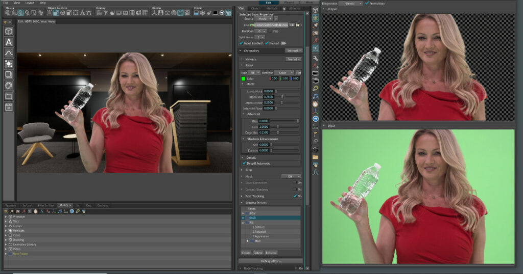Click the fx icon in vertical strip
The image size is (523, 274).
point(316,172)
